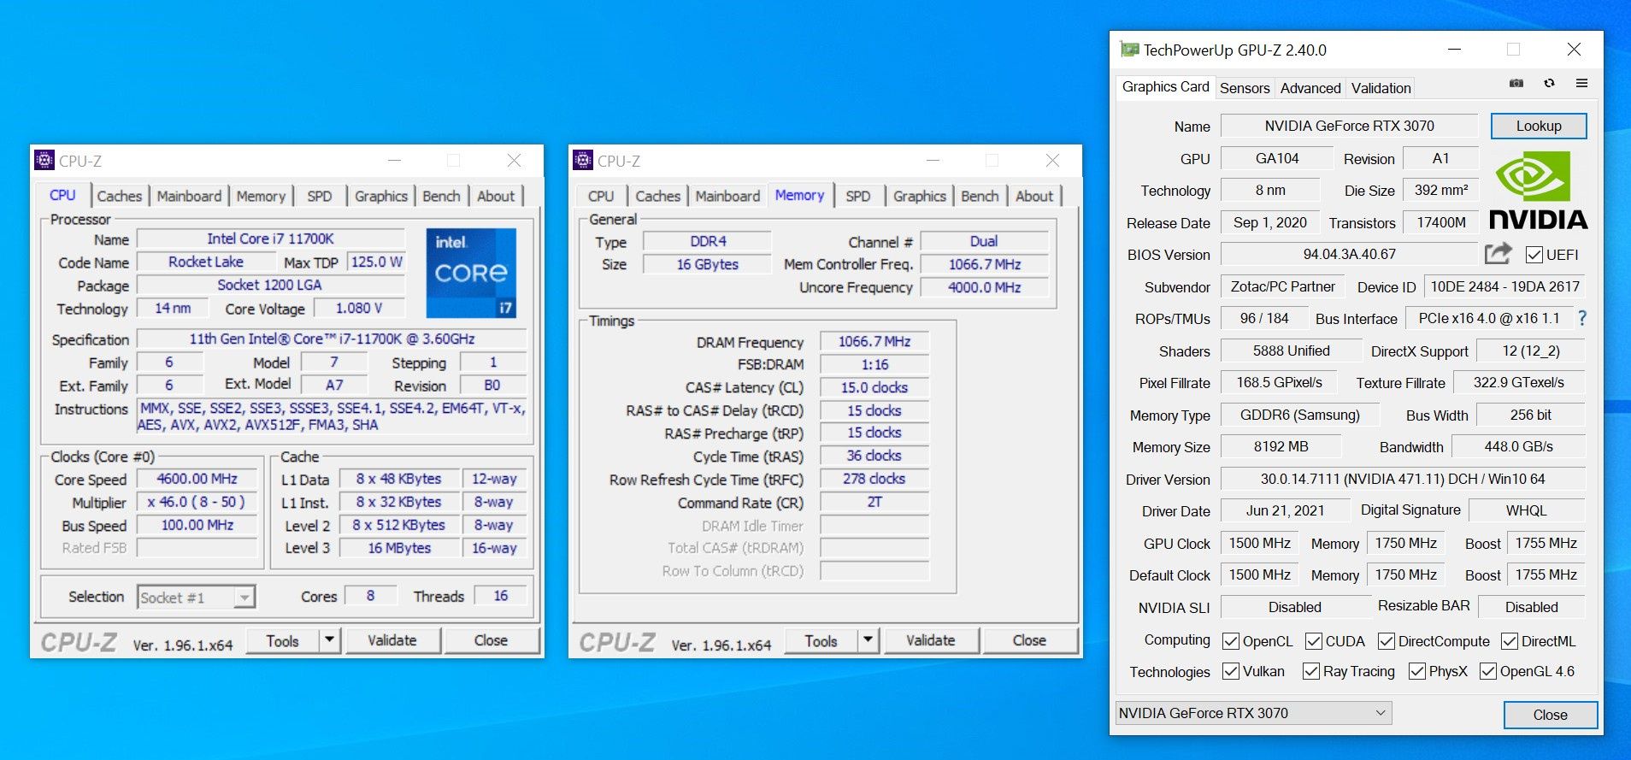
Task: Toggle the UEFI checkbox
Action: pos(1534,255)
